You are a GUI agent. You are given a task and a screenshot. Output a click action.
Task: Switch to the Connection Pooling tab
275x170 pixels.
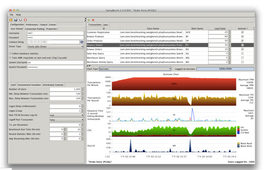click(35, 29)
